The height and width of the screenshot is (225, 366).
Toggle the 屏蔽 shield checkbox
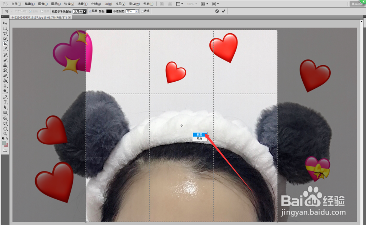pos(90,11)
